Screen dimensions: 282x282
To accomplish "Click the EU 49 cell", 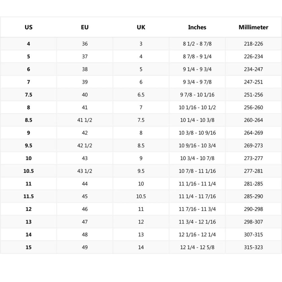I will [x=85, y=247].
